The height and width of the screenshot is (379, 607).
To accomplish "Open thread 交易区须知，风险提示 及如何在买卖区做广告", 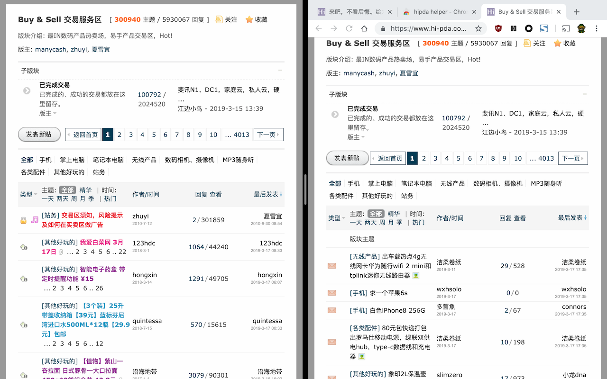I will [x=82, y=220].
